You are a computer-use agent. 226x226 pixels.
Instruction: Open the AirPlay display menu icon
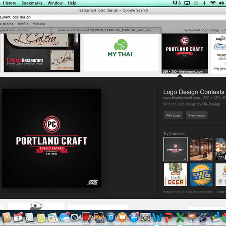[187, 3]
